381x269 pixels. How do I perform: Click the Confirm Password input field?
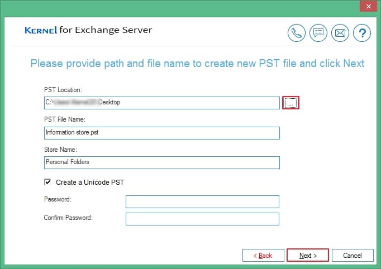[x=202, y=219]
